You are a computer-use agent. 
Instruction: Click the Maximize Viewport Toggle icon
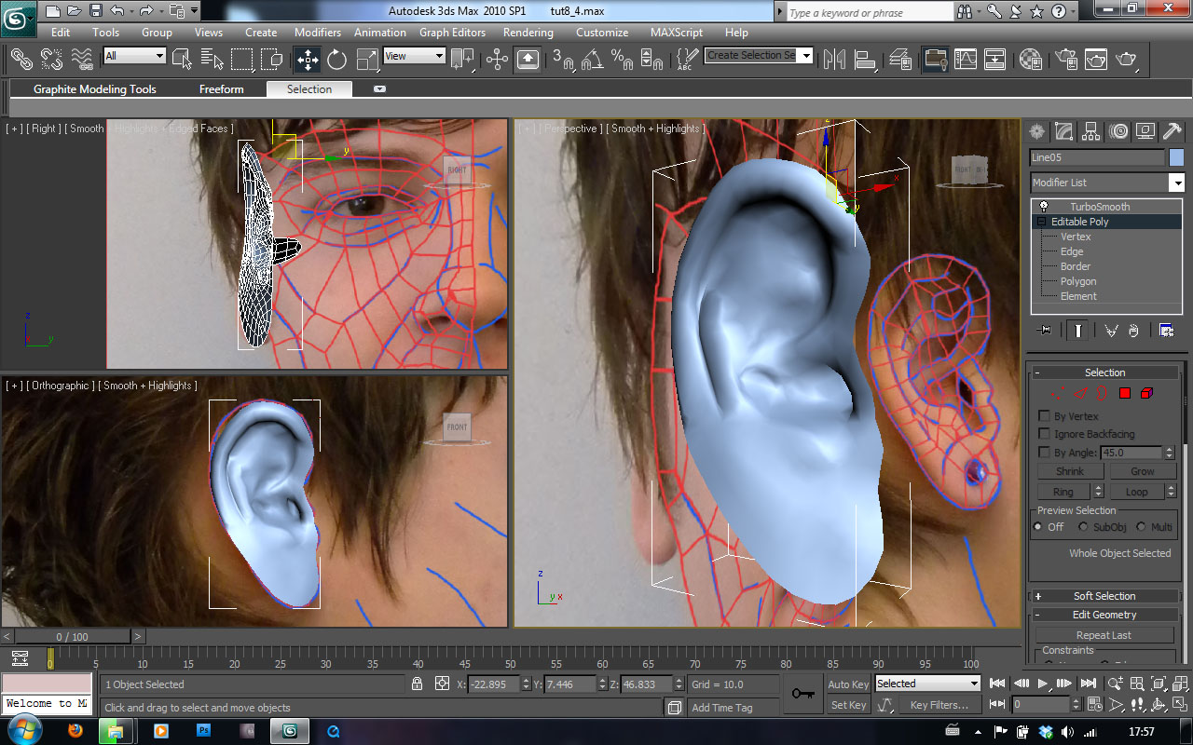[x=1180, y=705]
